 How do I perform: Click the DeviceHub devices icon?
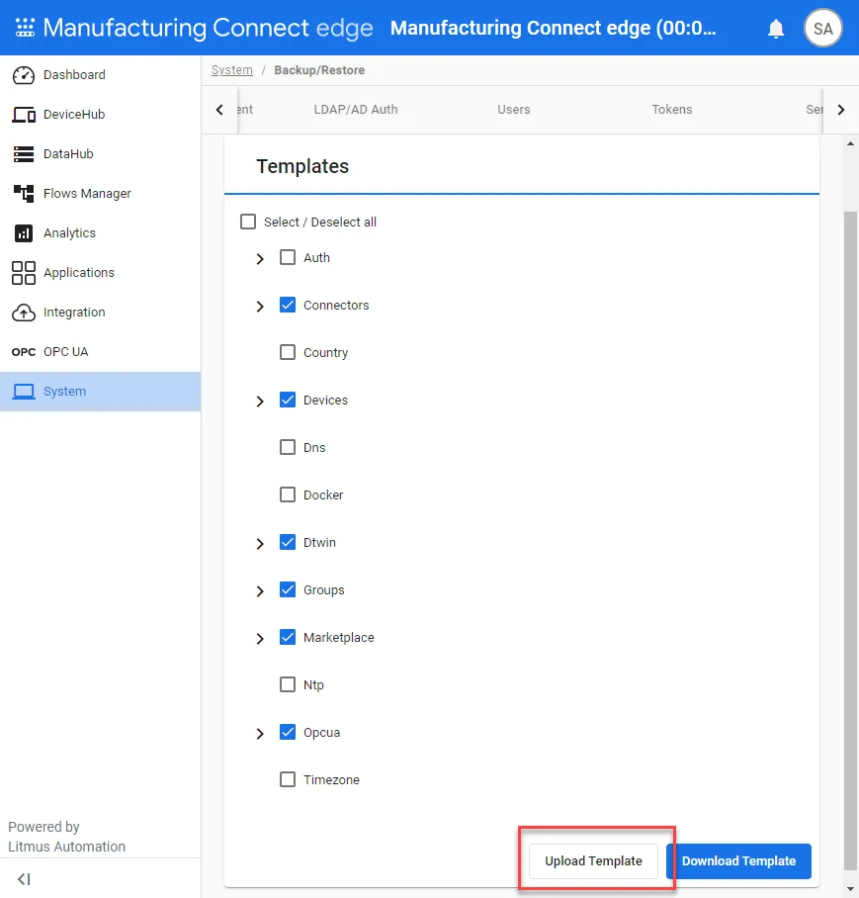[24, 115]
